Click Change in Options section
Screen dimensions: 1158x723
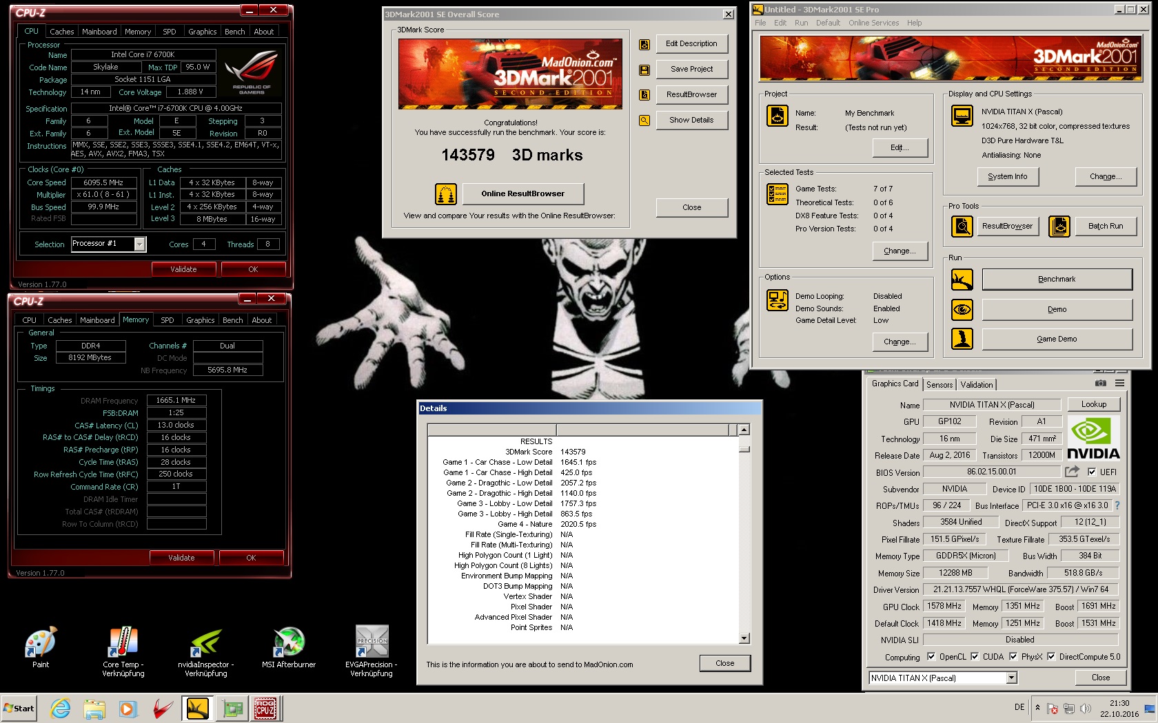900,342
